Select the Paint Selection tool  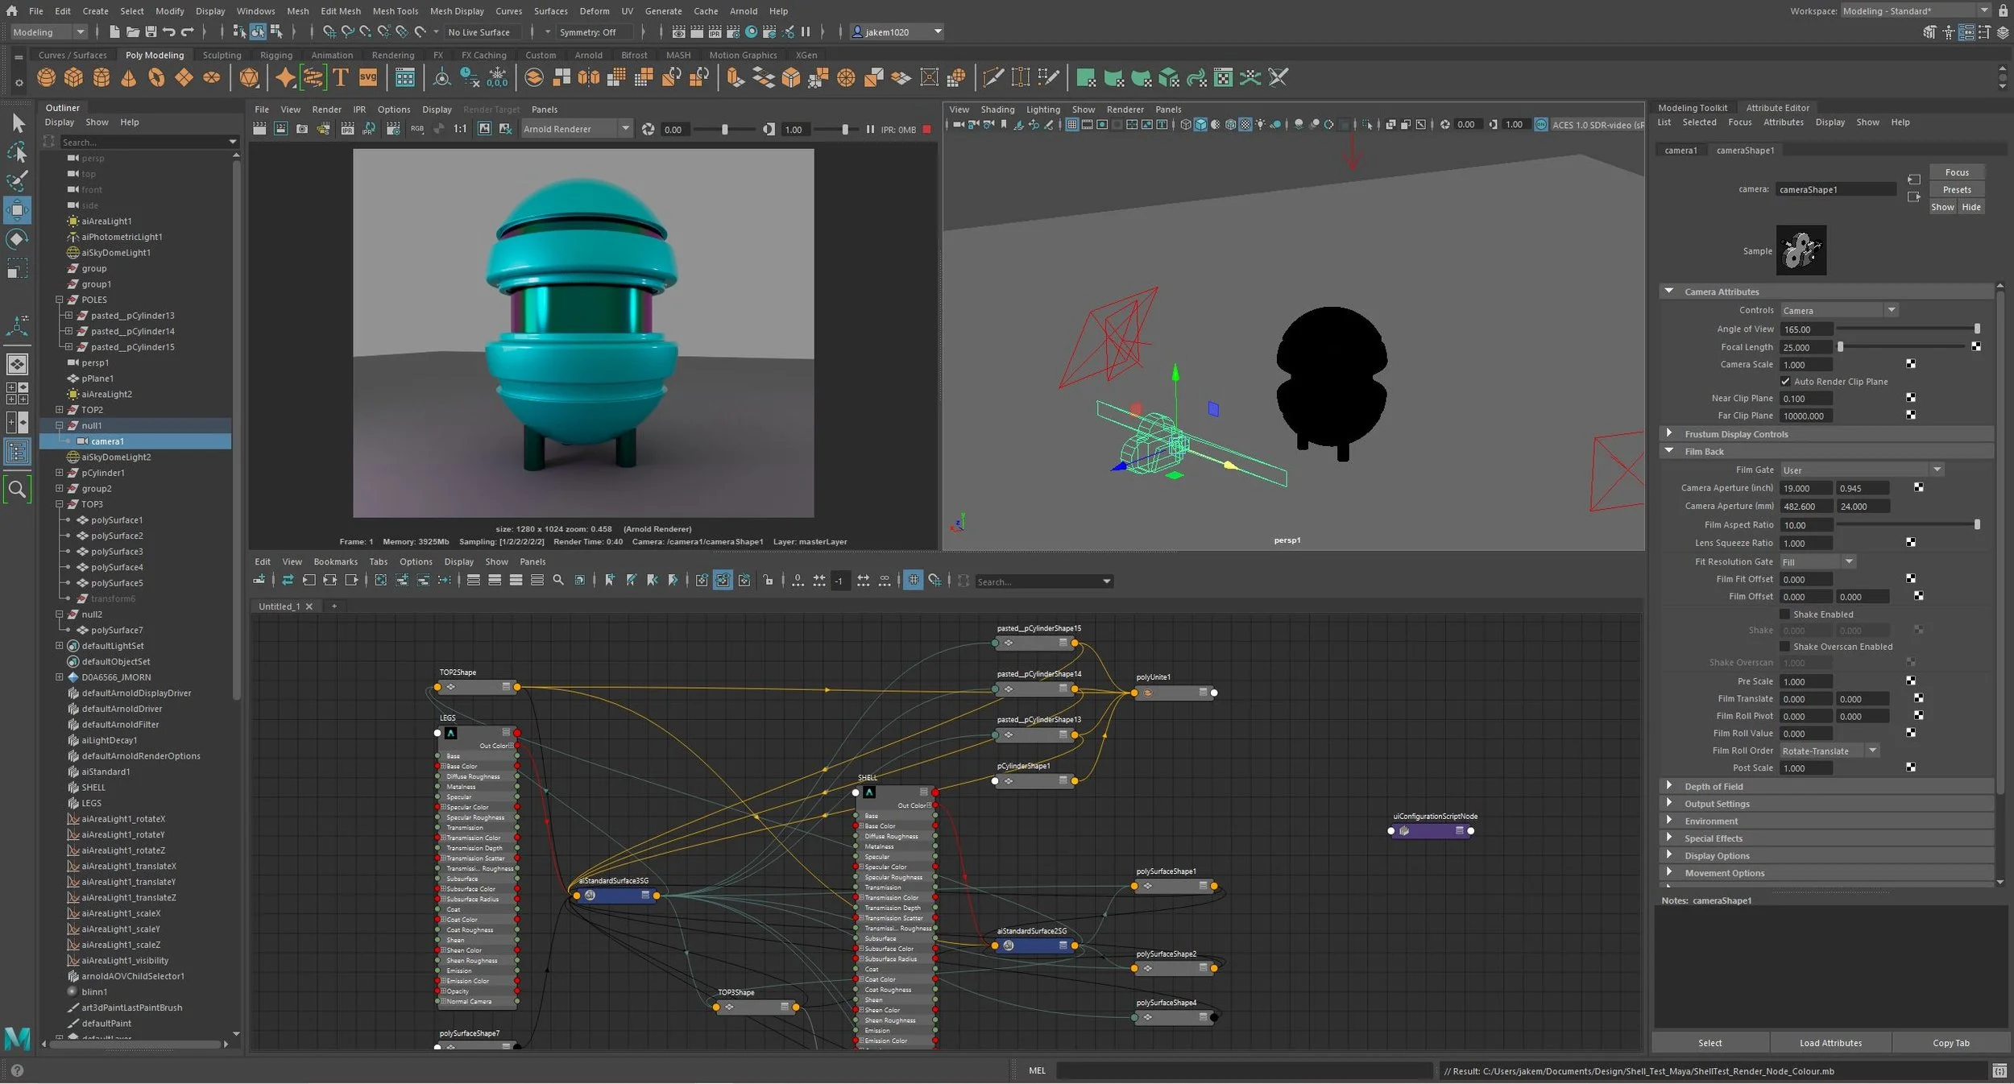pos(17,180)
